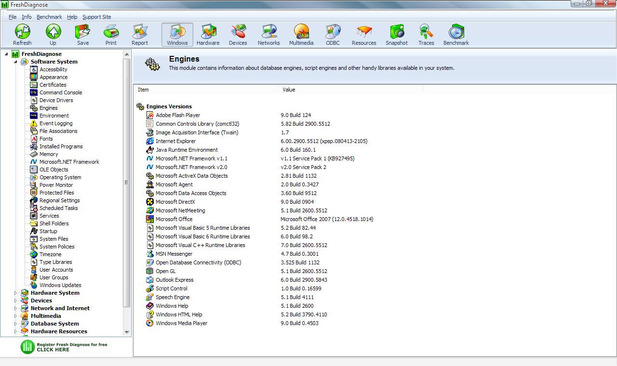Select User Accounts in the tree

56,270
